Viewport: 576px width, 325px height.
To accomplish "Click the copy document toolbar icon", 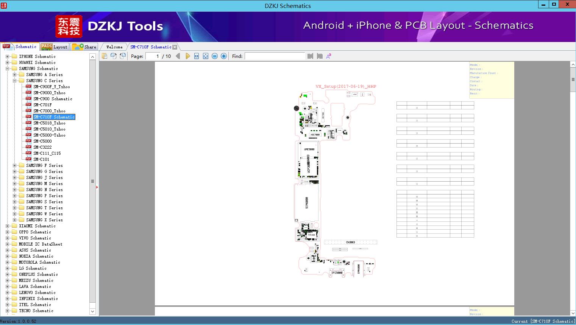I will point(105,56).
